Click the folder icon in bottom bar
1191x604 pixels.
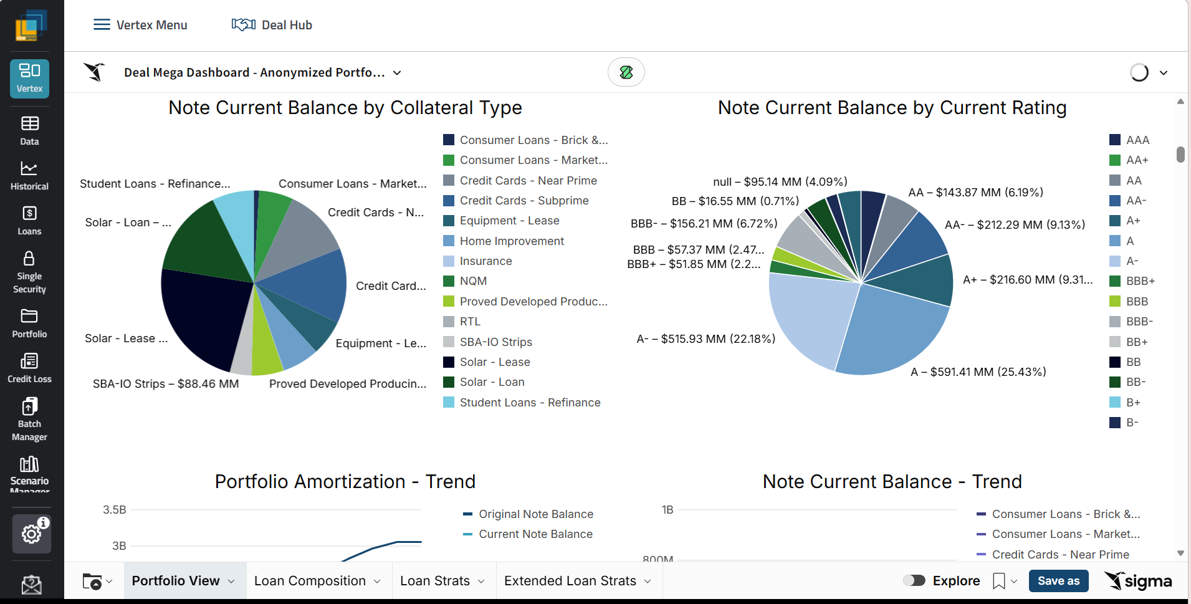click(x=92, y=582)
